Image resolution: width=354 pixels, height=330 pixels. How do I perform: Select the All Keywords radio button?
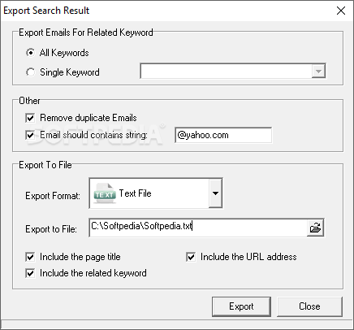point(30,53)
